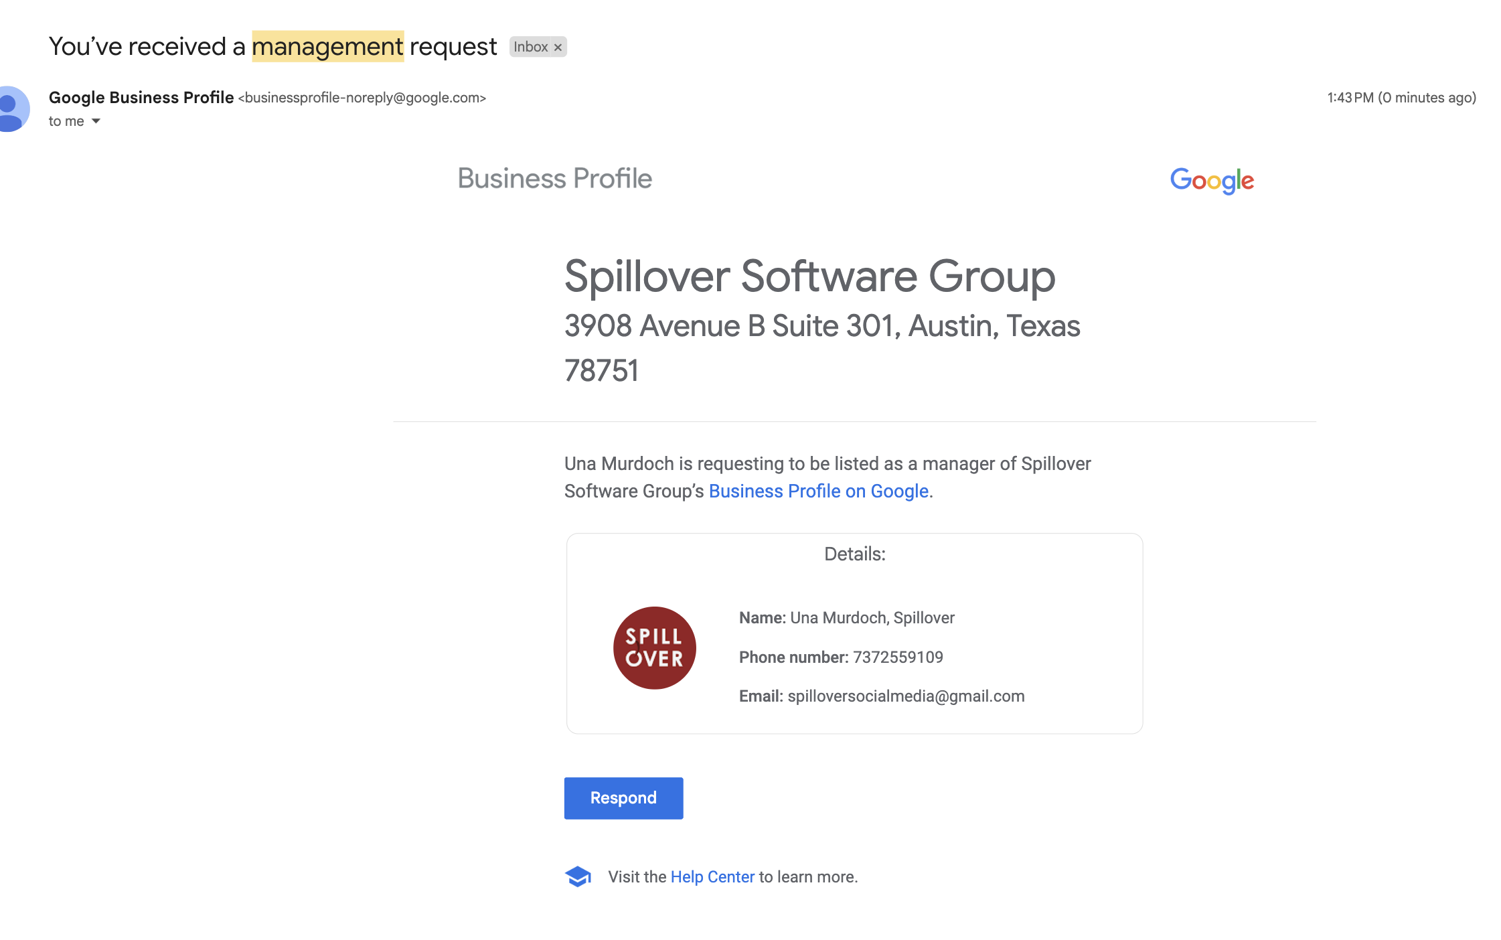This screenshot has width=1501, height=940.
Task: Open the Business Profile on Google link
Action: 818,491
